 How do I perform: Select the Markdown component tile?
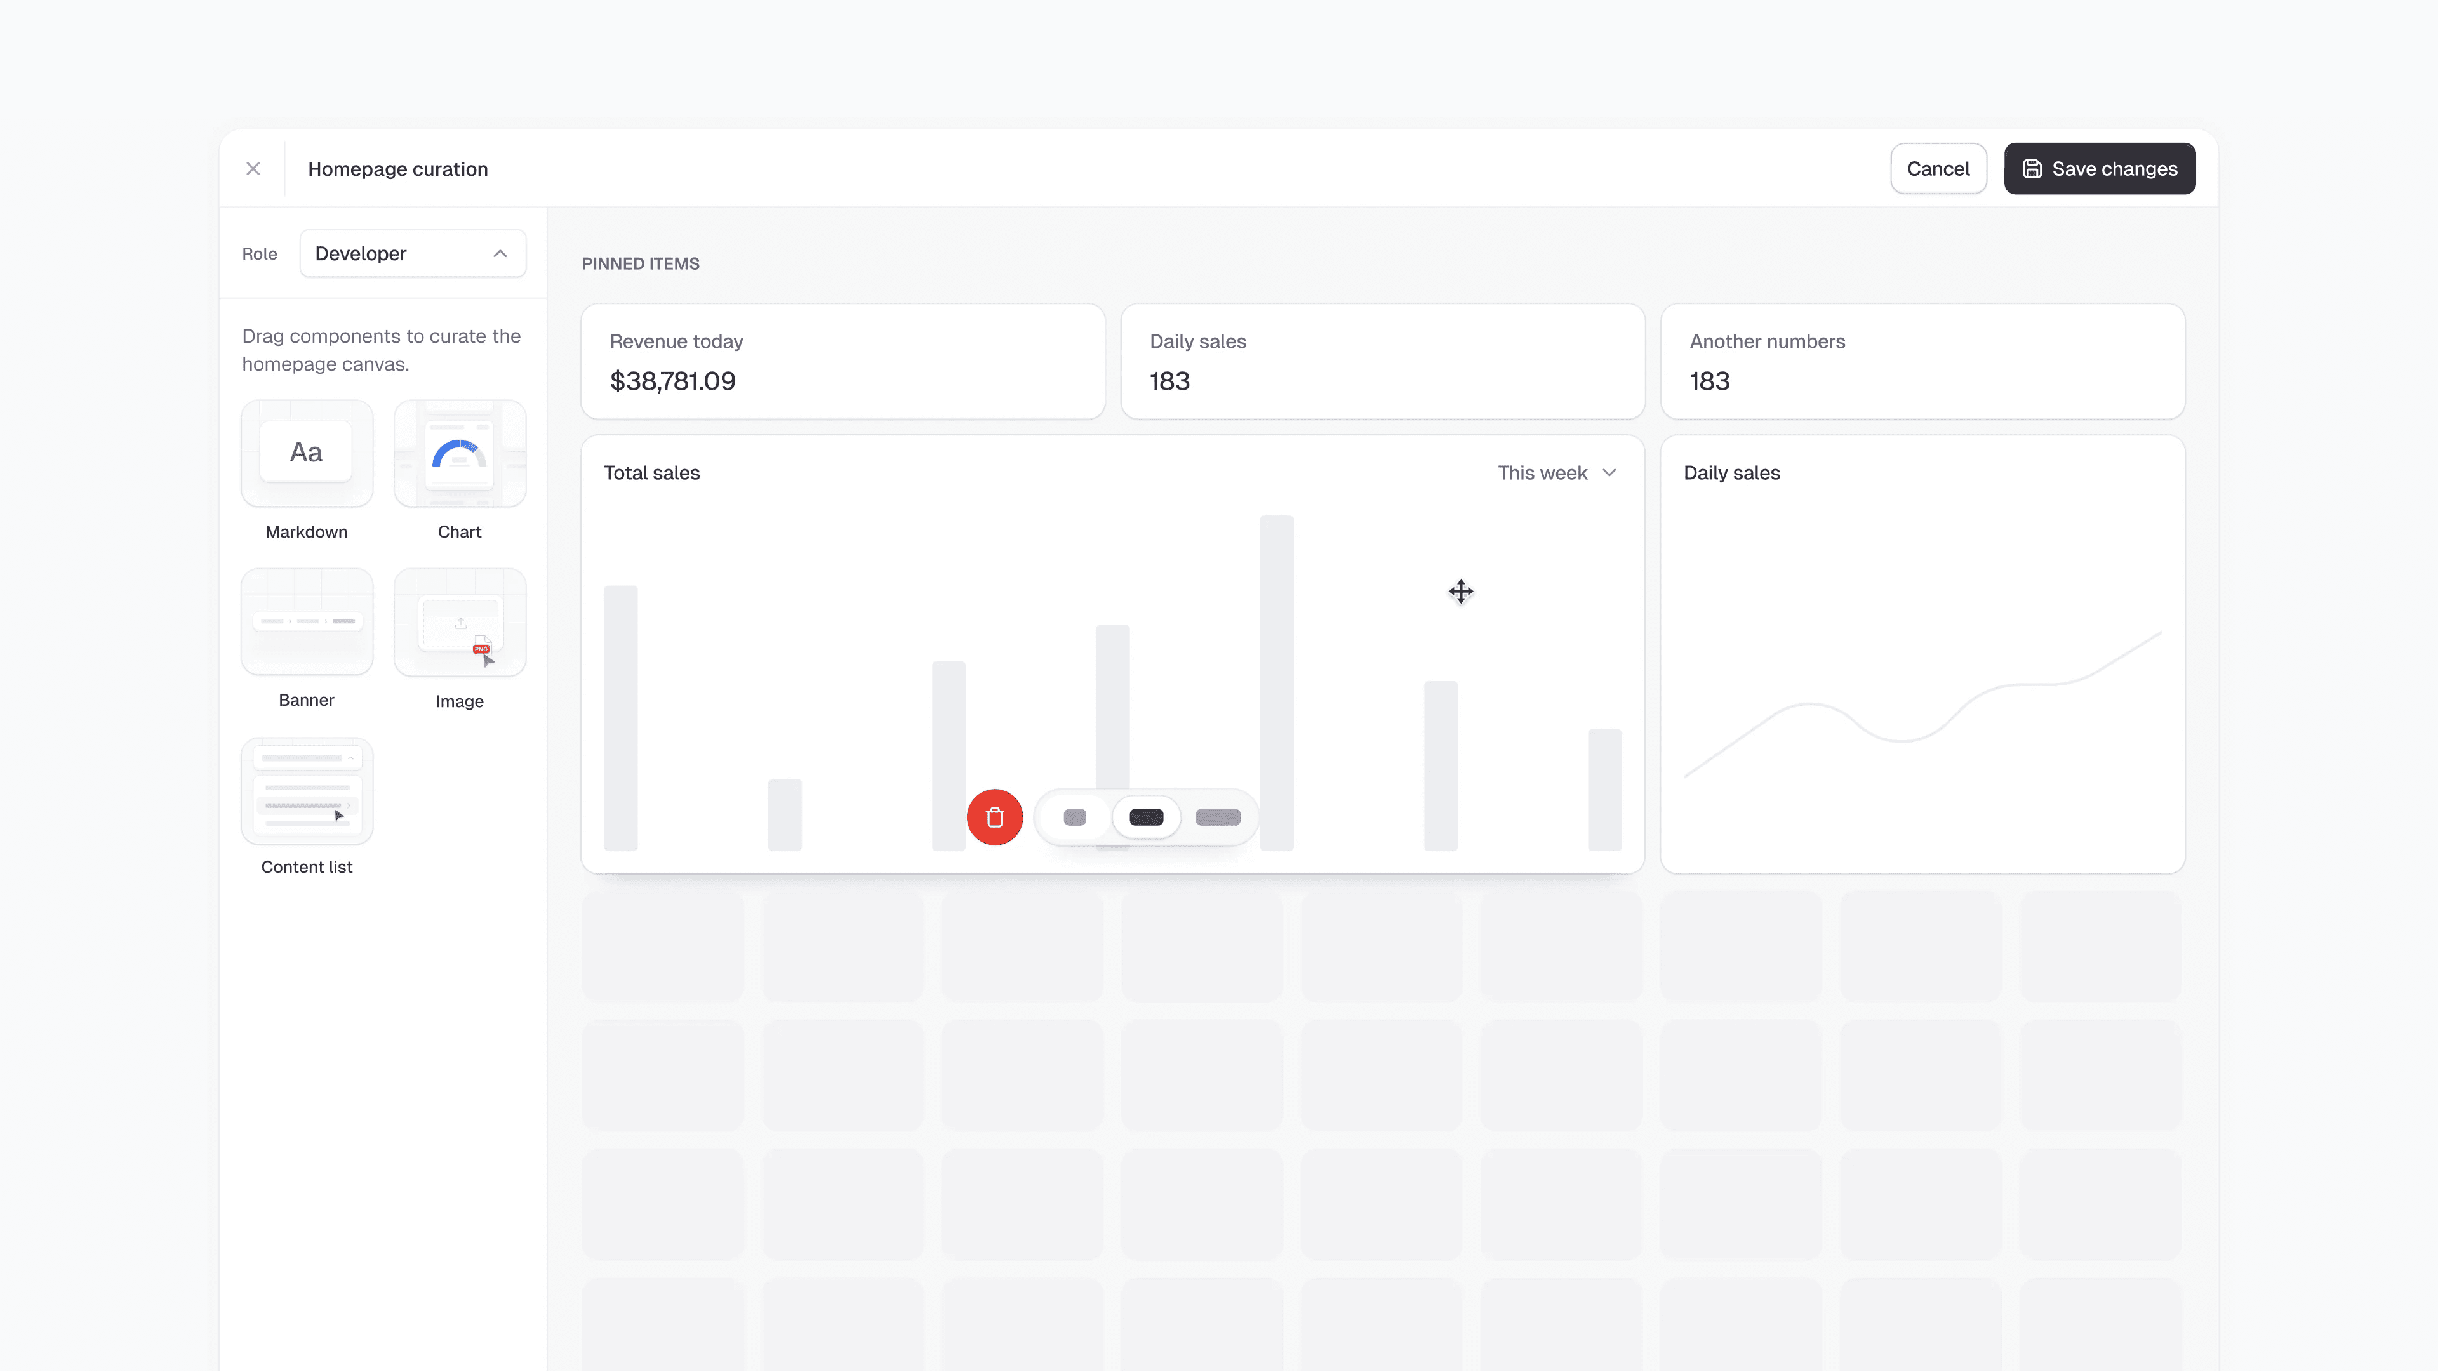(307, 453)
